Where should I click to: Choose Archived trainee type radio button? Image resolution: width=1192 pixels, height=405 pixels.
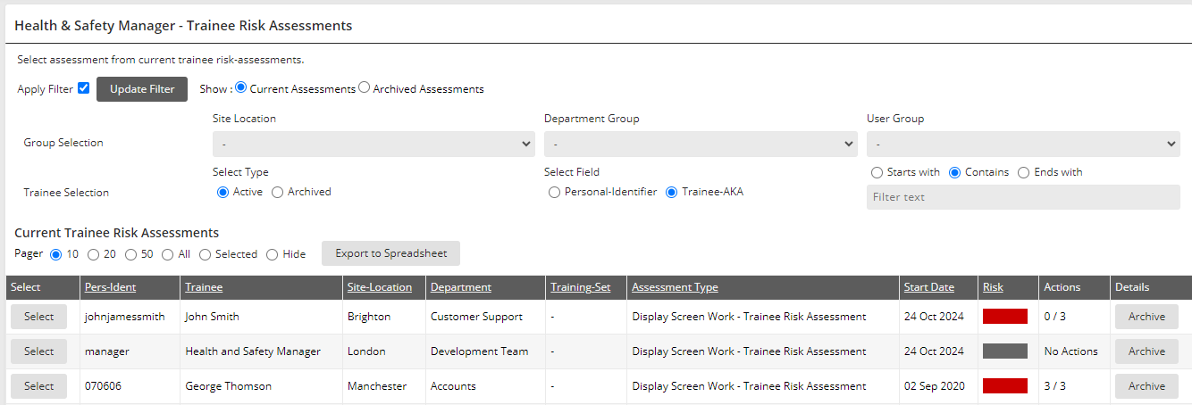click(278, 192)
